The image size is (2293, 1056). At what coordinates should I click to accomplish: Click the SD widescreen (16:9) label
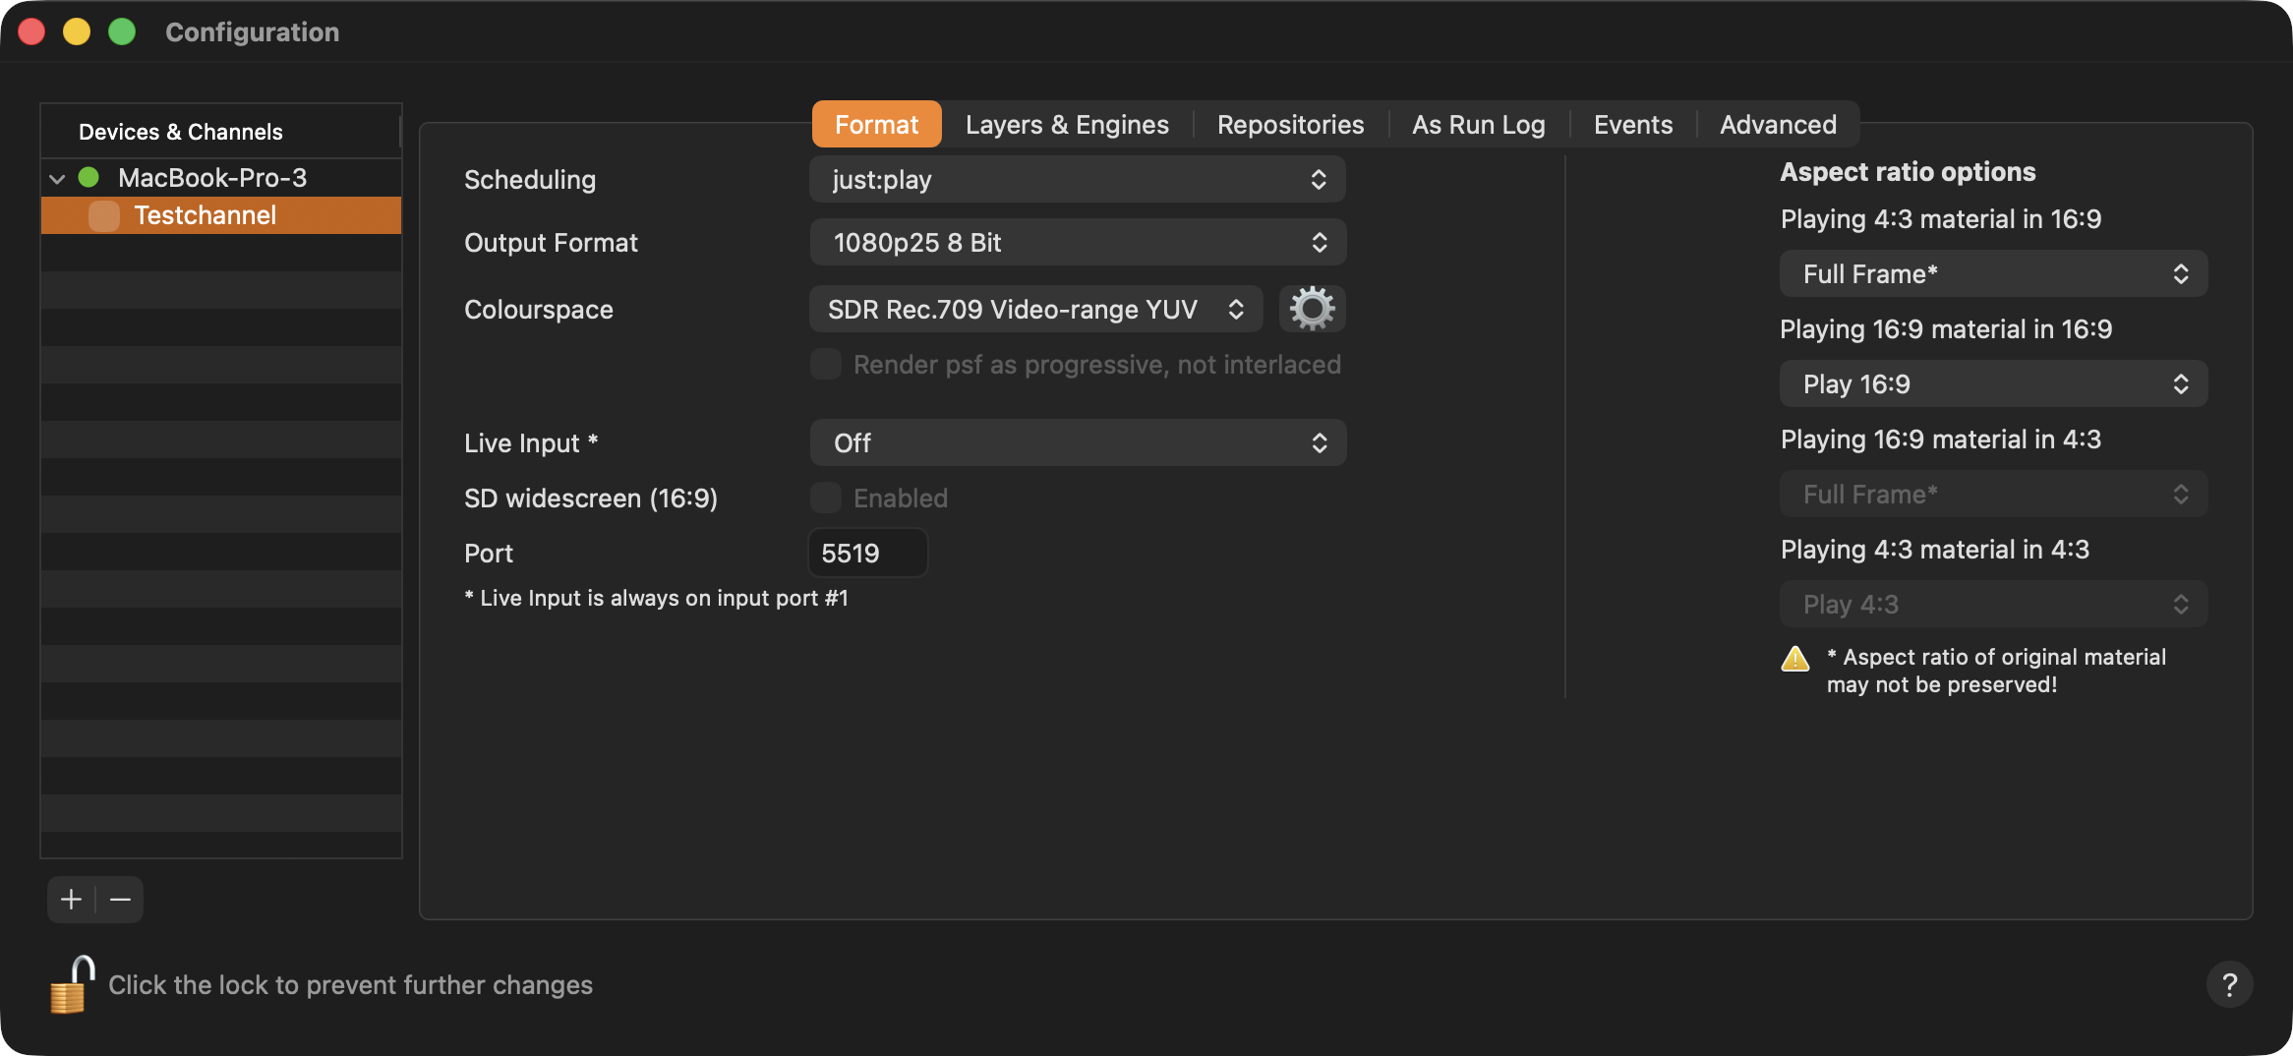pyautogui.click(x=591, y=499)
